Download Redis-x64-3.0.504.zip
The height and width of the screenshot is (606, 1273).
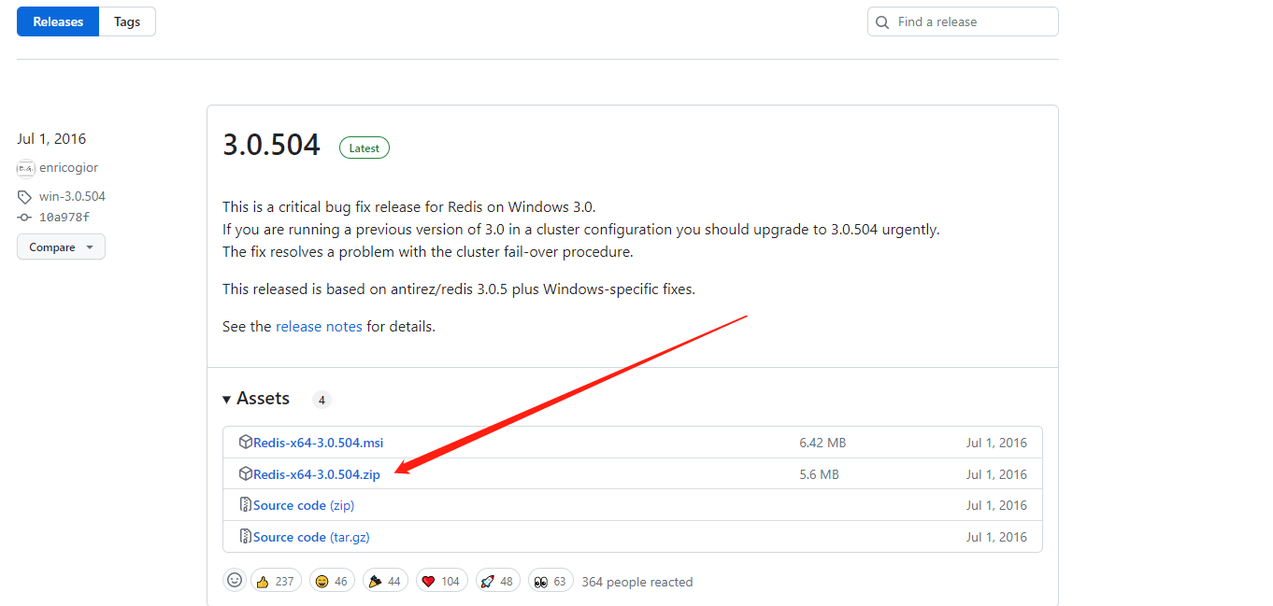(315, 473)
